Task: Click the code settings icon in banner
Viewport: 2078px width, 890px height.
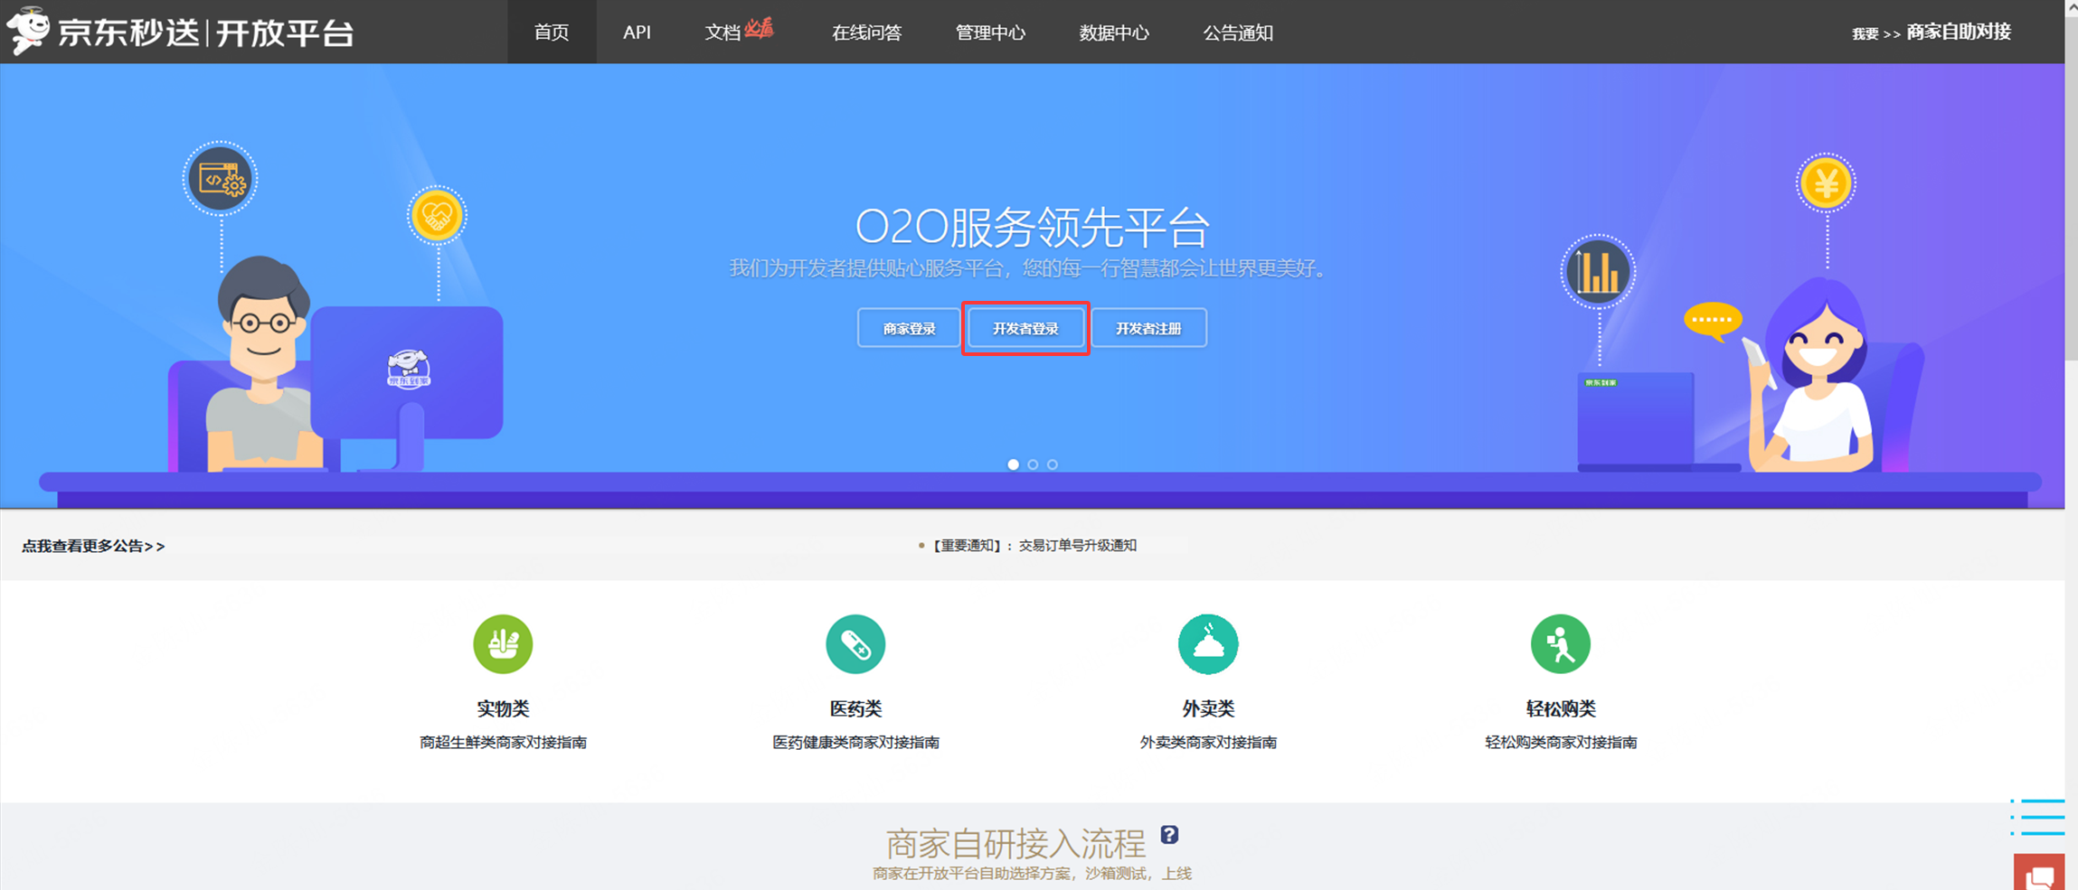Action: tap(221, 179)
